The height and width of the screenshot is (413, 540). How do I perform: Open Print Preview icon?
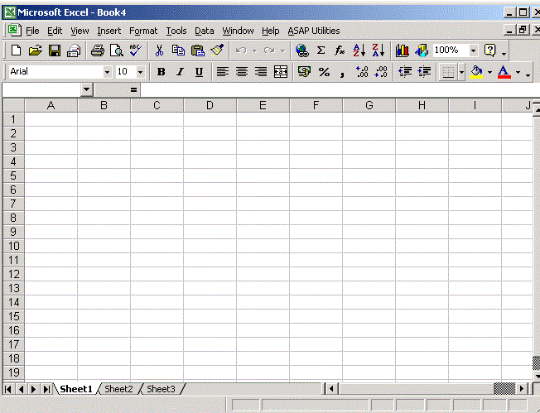pos(117,50)
